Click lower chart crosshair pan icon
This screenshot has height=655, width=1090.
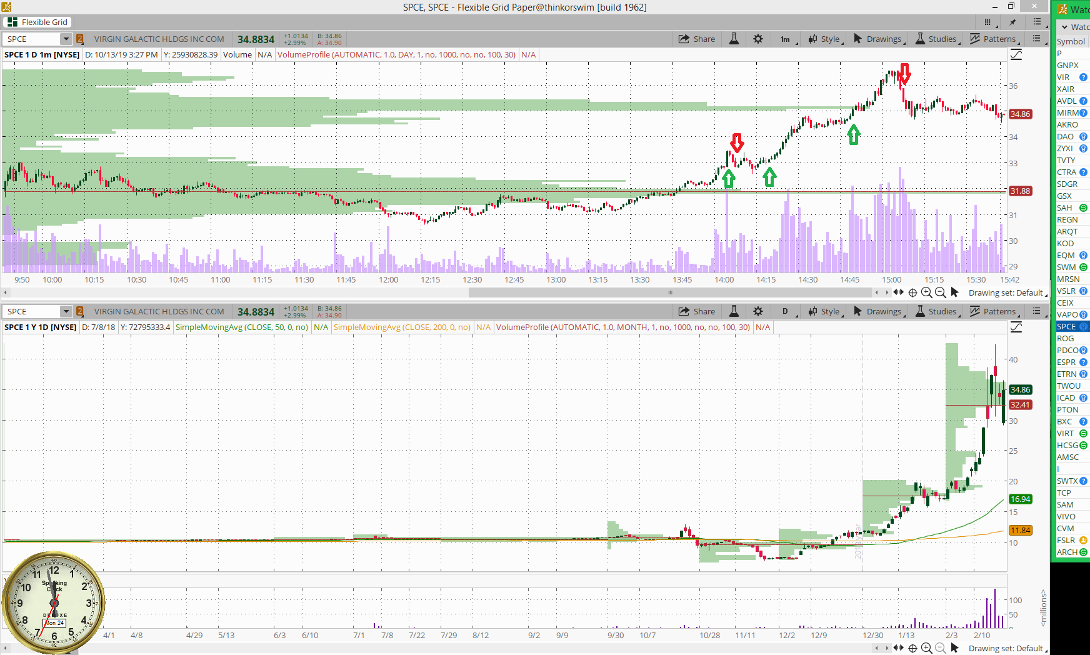(x=912, y=648)
